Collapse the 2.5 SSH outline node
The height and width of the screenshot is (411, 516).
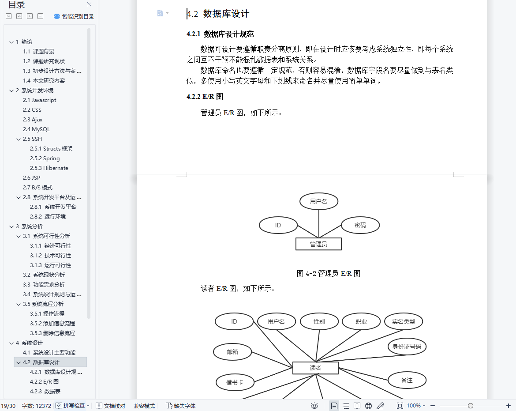coord(19,140)
